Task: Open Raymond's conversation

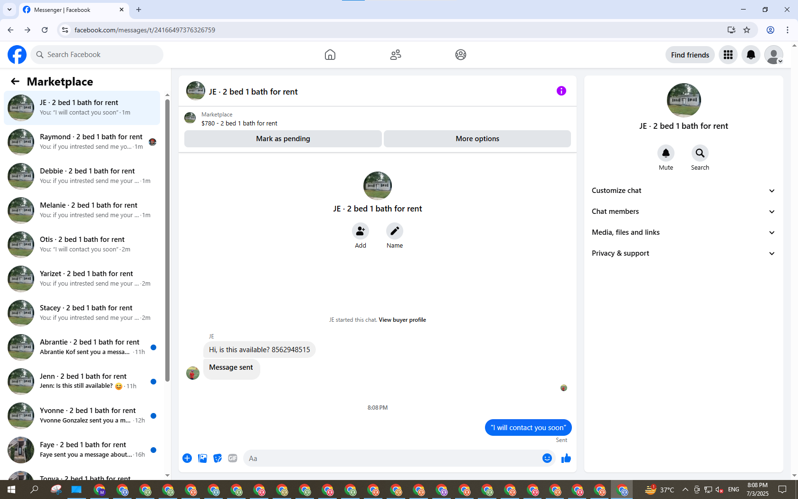Action: (x=82, y=142)
